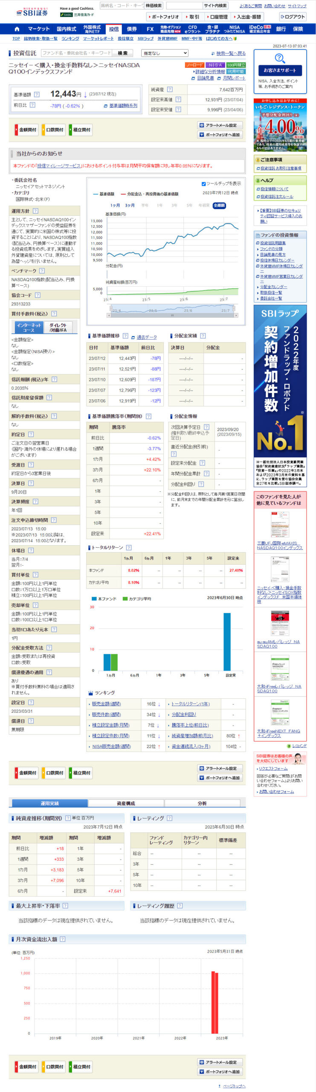Click the help icon beside 協会コード

(x=38, y=295)
